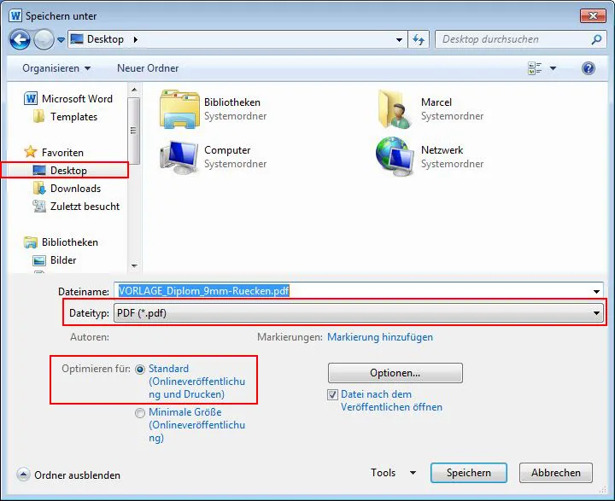Select the Templates folder in sidebar
Viewport: 615px width, 501px height.
66,117
